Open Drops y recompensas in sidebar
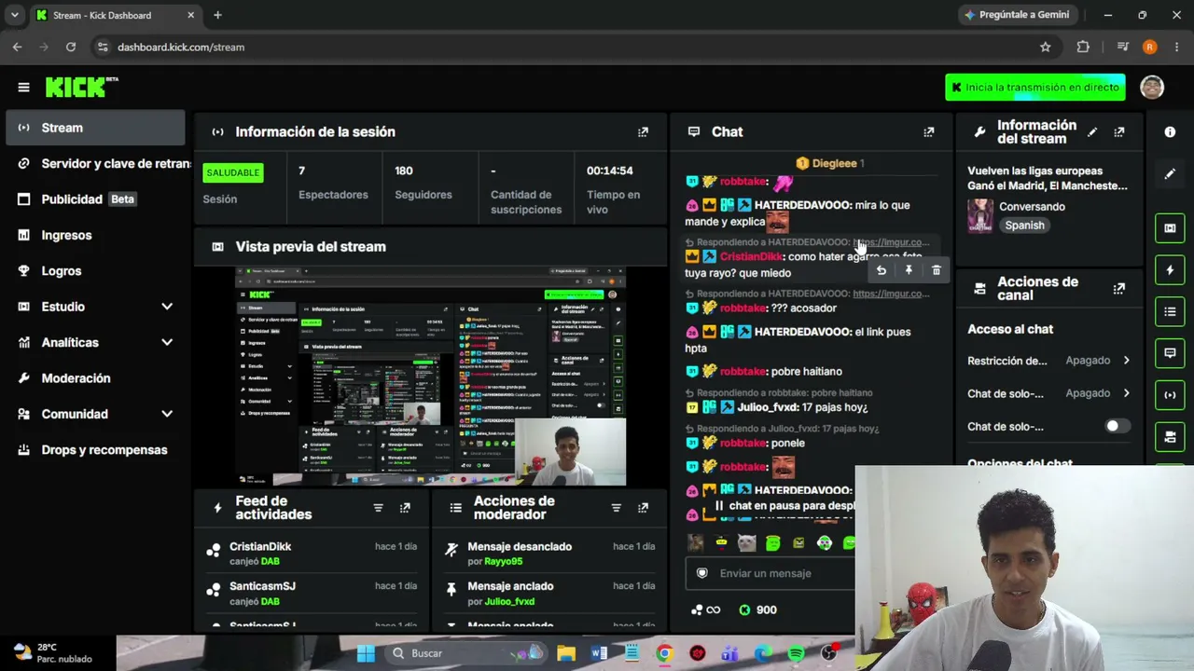Viewport: 1194px width, 671px height. (x=95, y=449)
